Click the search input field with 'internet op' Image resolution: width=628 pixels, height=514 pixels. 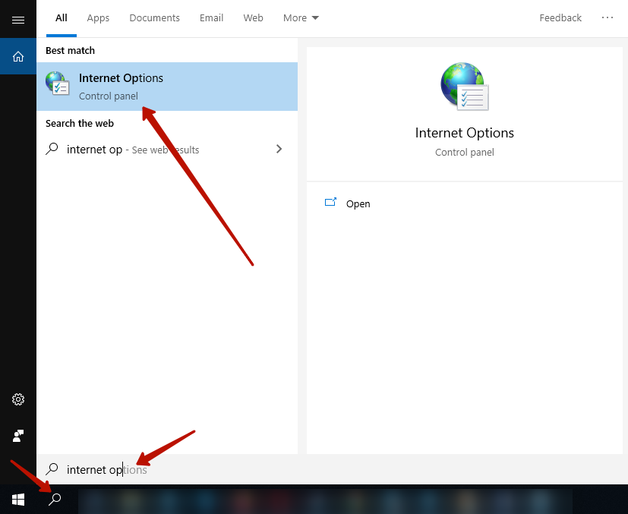333,469
